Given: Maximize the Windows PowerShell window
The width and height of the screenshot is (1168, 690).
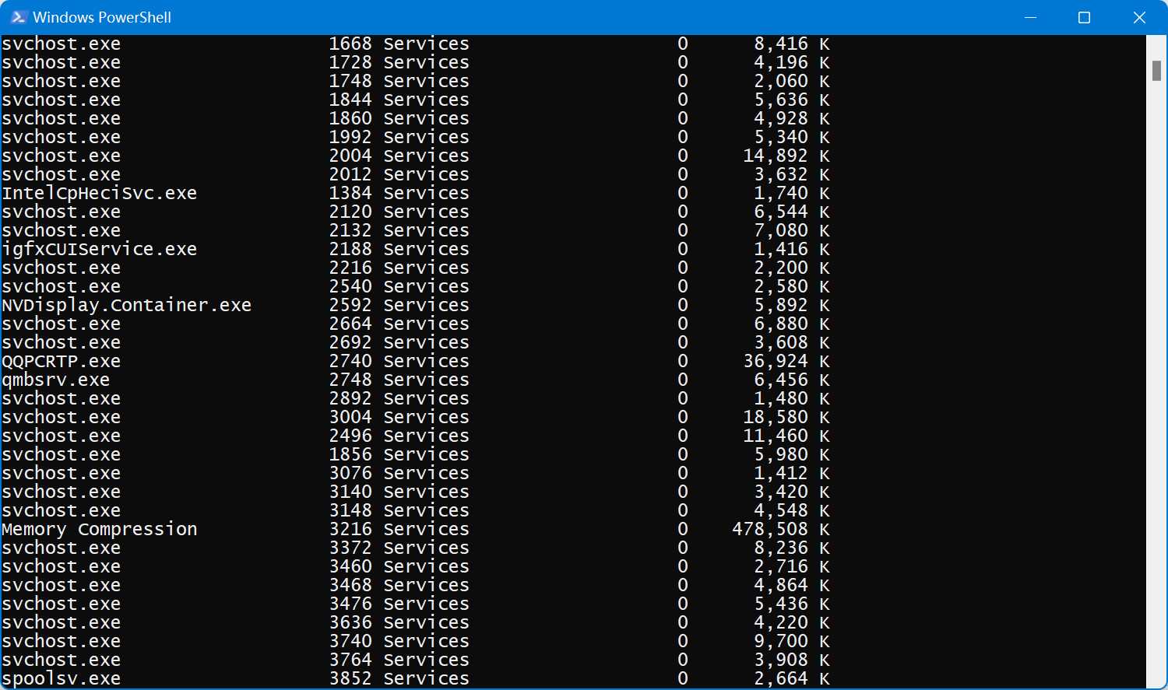Looking at the screenshot, I should pyautogui.click(x=1084, y=17).
